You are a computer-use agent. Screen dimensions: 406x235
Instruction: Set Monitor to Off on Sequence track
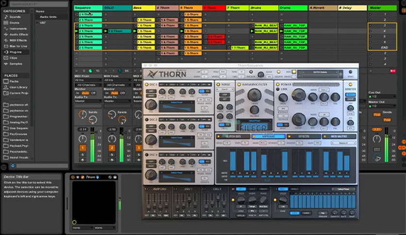point(94,93)
